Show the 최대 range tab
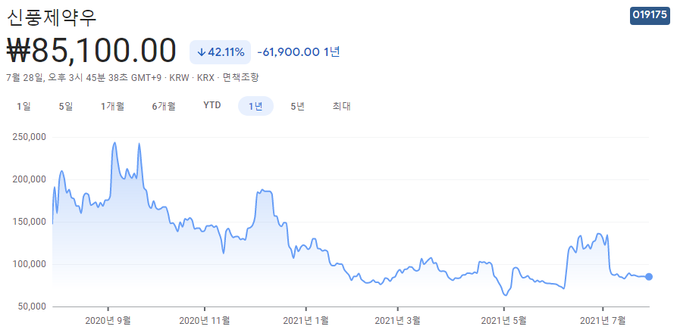 pyautogui.click(x=341, y=106)
